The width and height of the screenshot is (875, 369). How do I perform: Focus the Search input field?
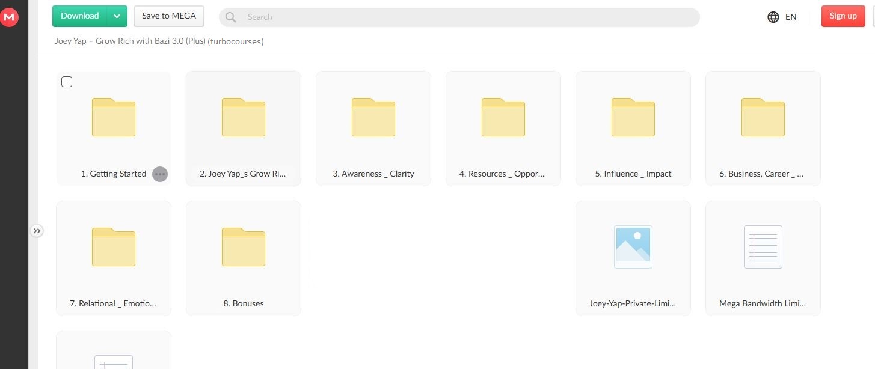point(469,17)
